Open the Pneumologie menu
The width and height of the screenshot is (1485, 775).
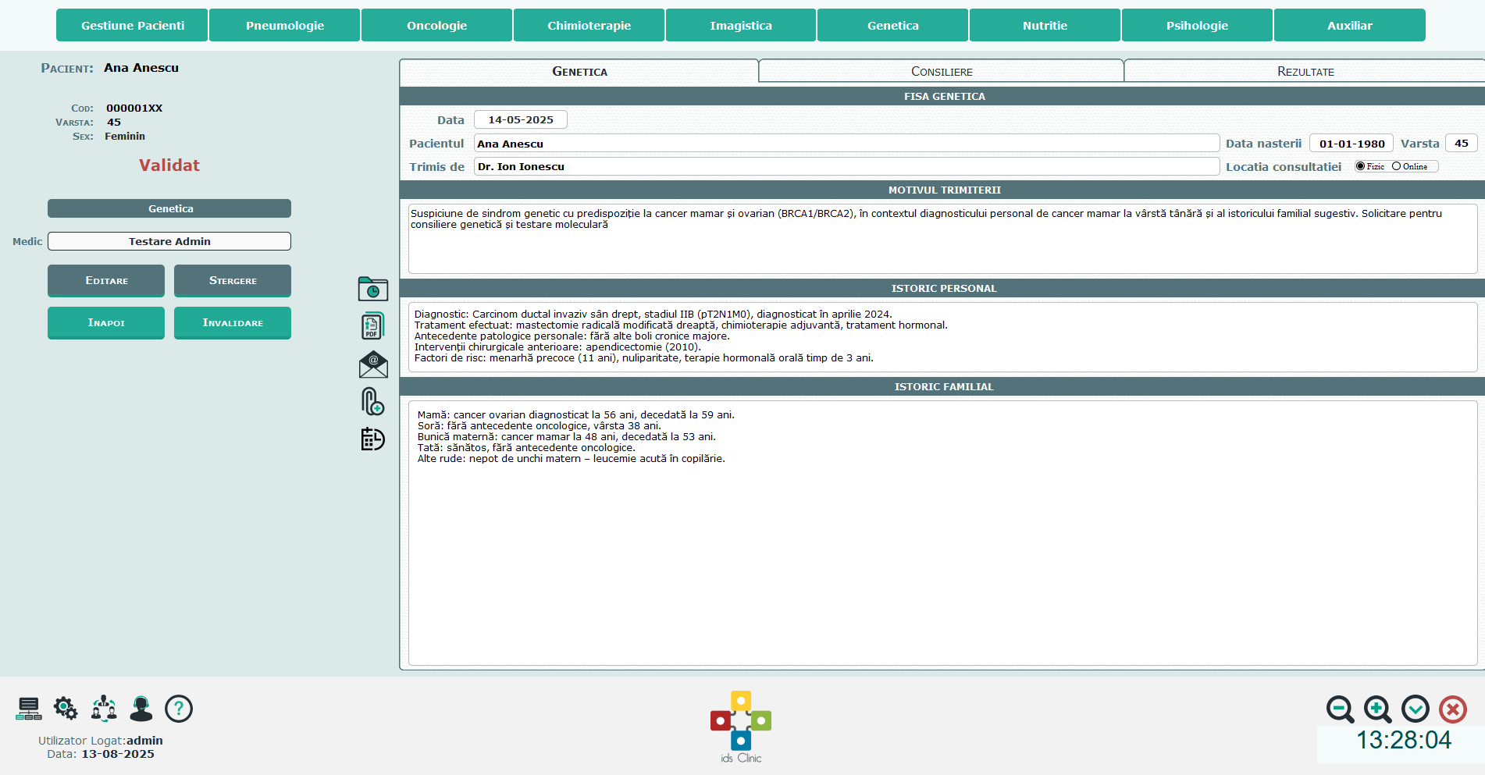[284, 25]
